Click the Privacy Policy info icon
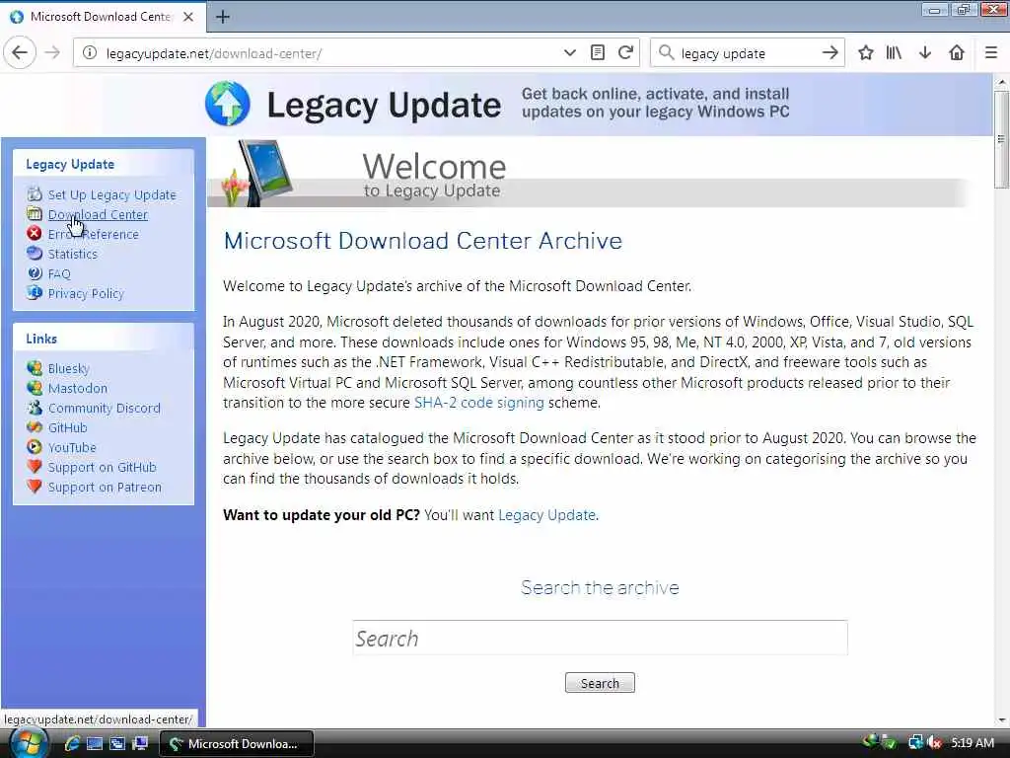The height and width of the screenshot is (758, 1010). pos(35,292)
